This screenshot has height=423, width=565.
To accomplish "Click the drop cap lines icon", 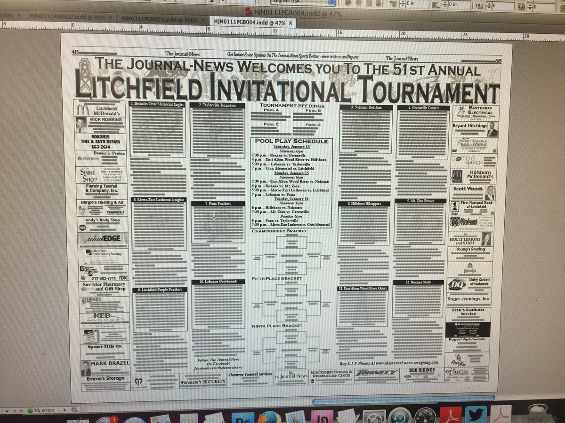I will point(521,7).
